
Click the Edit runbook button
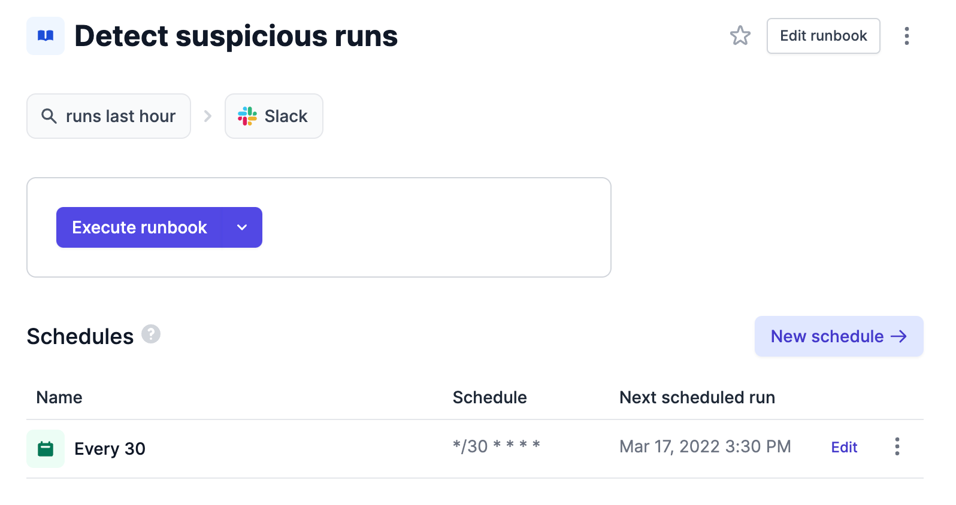point(823,36)
